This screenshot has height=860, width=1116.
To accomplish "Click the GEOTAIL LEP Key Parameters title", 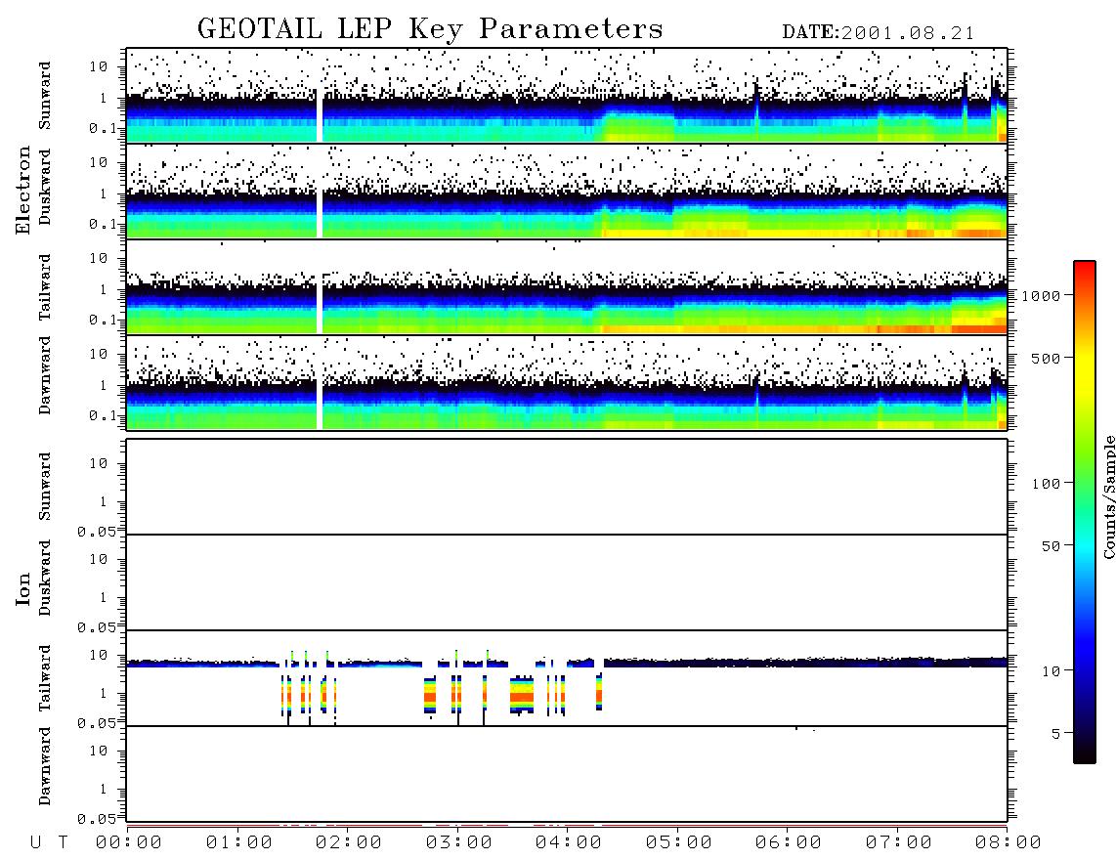I will coord(430,29).
